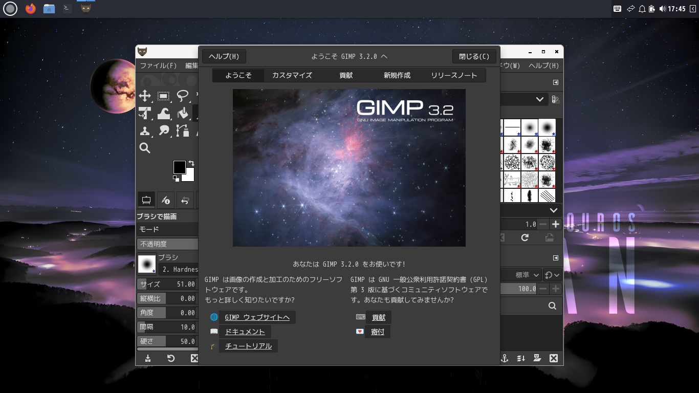Open the layers panel configuration menu
Viewport: 699px width, 393px height.
click(556, 258)
